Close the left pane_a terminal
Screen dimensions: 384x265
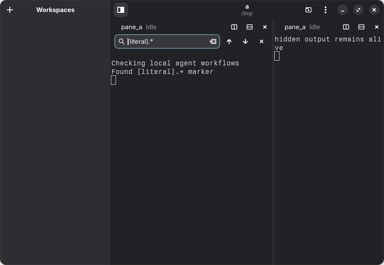265,27
